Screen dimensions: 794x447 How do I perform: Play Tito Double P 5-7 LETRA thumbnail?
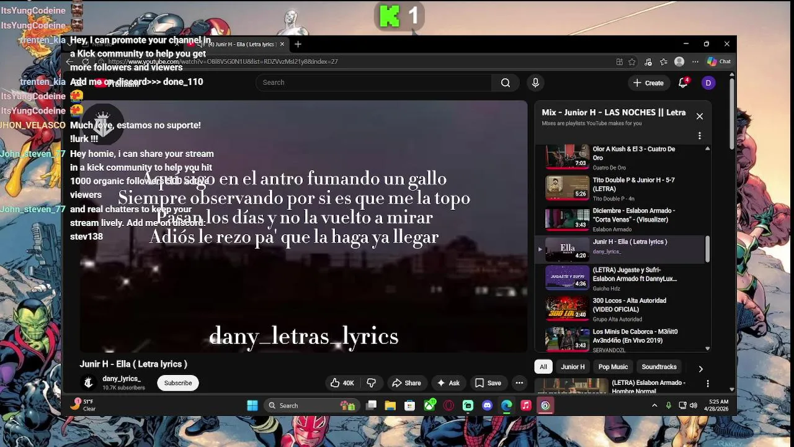tap(567, 188)
